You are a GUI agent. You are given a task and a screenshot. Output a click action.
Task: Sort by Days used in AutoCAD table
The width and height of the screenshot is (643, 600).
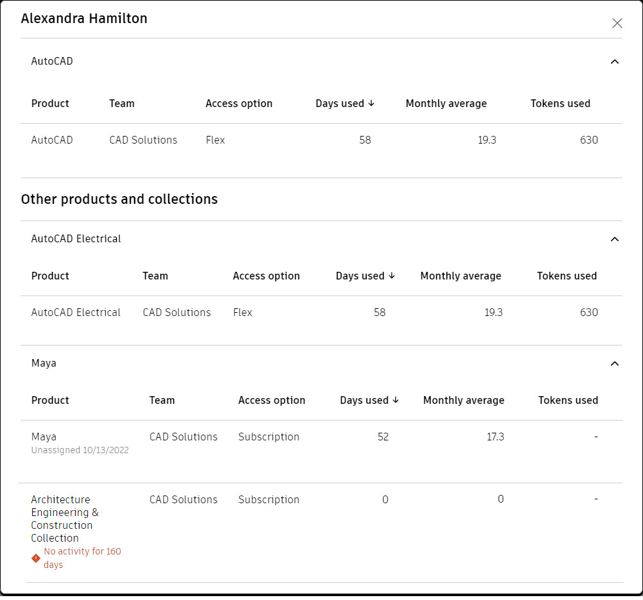pyautogui.click(x=345, y=104)
